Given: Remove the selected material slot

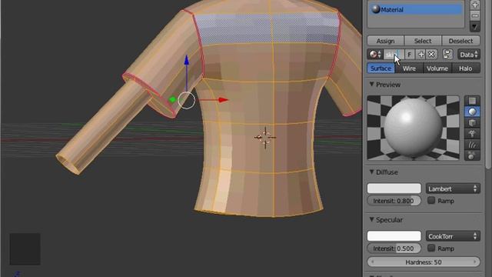Looking at the screenshot, I should tap(475, 15).
